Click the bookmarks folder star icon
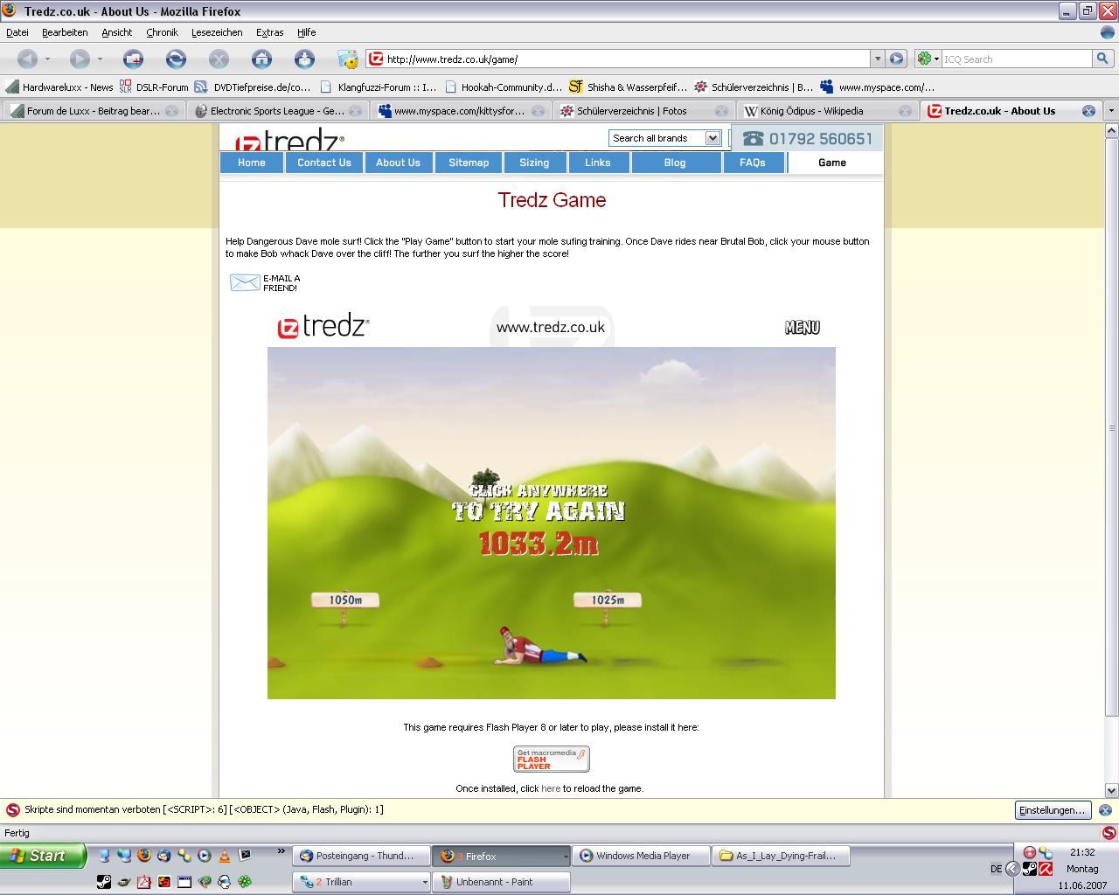The width and height of the screenshot is (1119, 895). (x=347, y=59)
